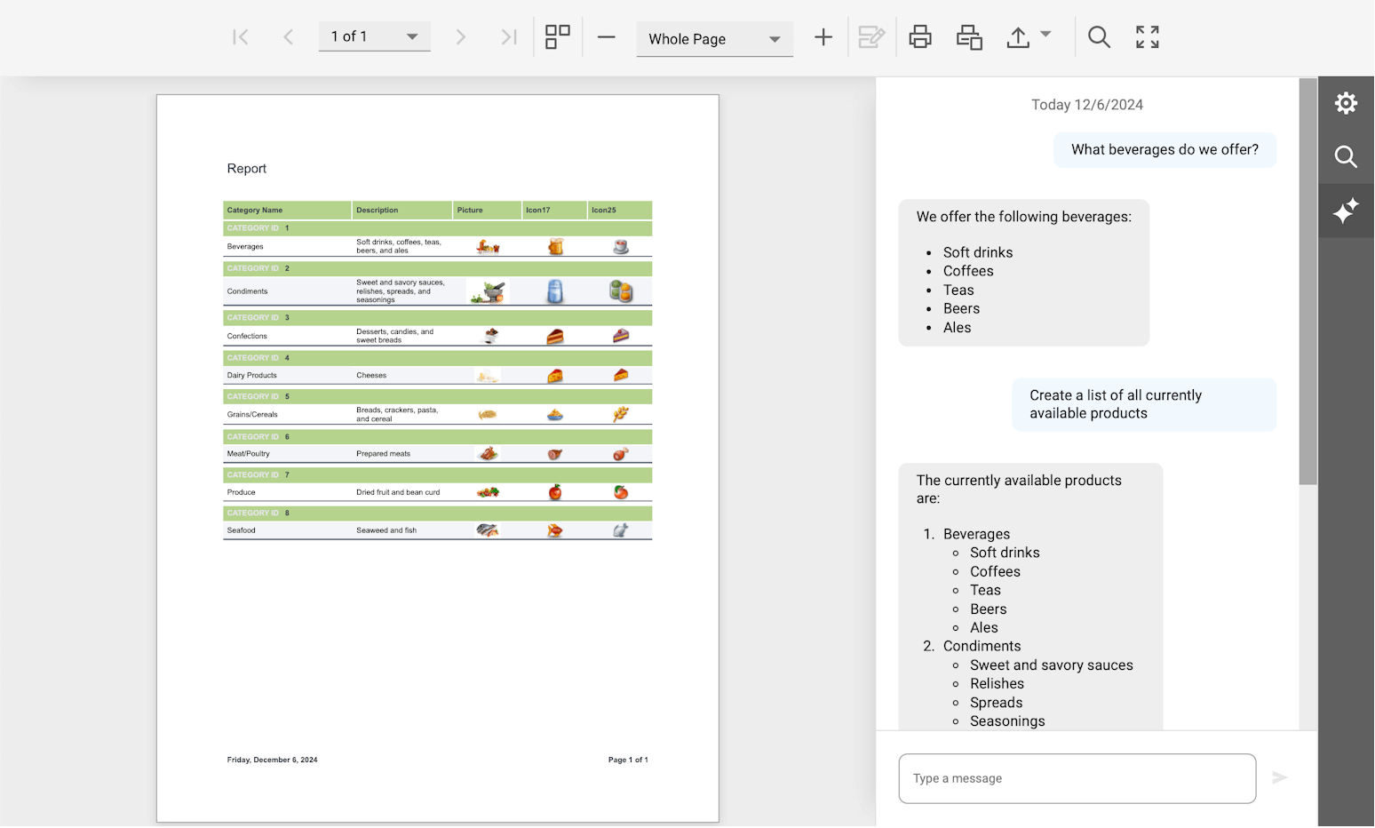
Task: Zoom in on the document
Action: coord(823,38)
